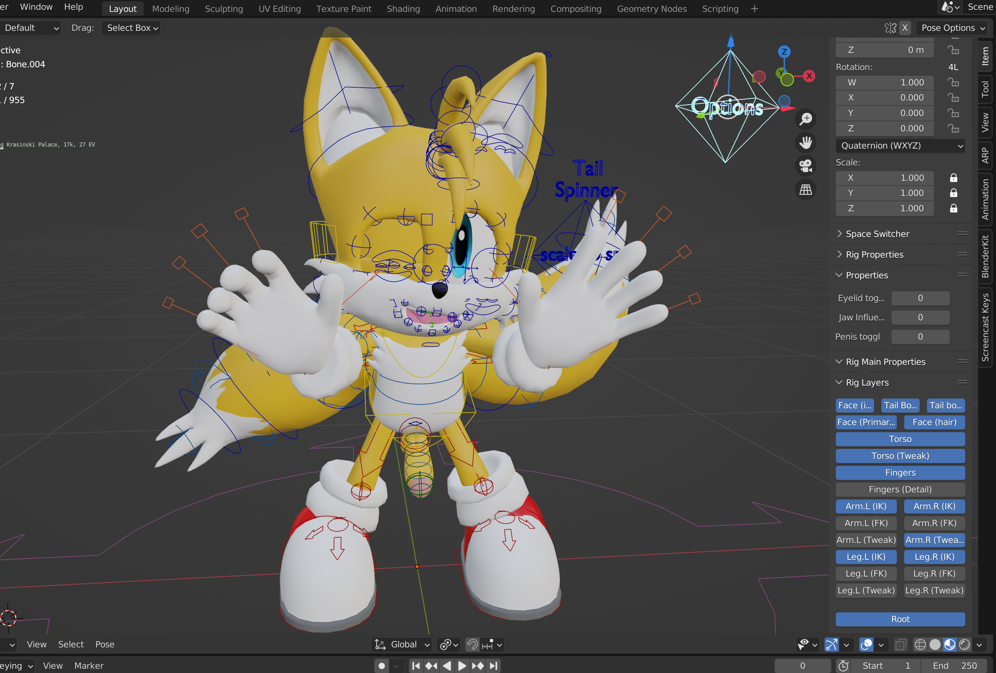Switch perspective/orthographic with the grid icon

click(806, 190)
